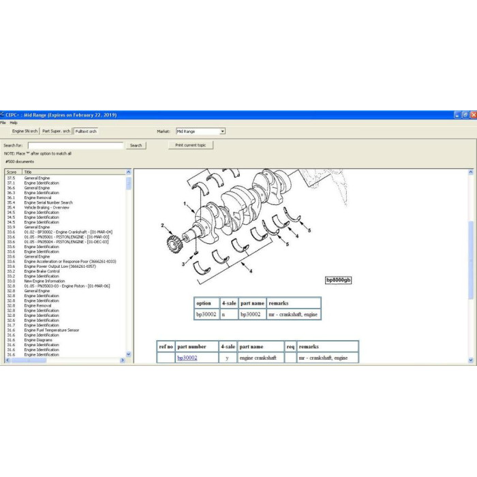Expand the Market dropdown
This screenshot has height=477, width=477.
pyautogui.click(x=222, y=132)
